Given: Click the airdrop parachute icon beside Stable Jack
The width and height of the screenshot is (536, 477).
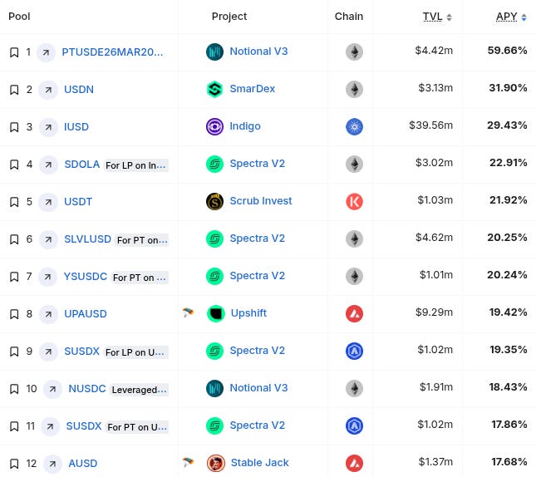Looking at the screenshot, I should [x=188, y=462].
